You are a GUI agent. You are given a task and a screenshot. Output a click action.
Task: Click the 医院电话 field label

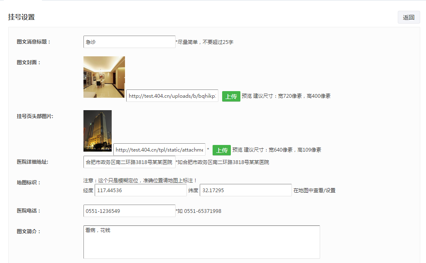pos(29,211)
